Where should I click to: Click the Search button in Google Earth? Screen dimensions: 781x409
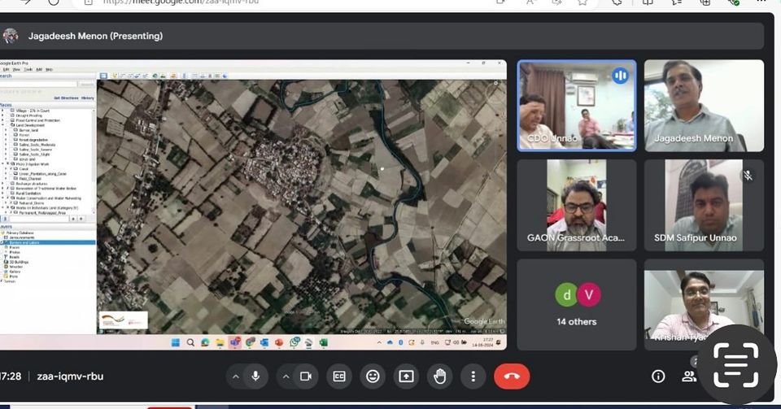click(x=87, y=85)
